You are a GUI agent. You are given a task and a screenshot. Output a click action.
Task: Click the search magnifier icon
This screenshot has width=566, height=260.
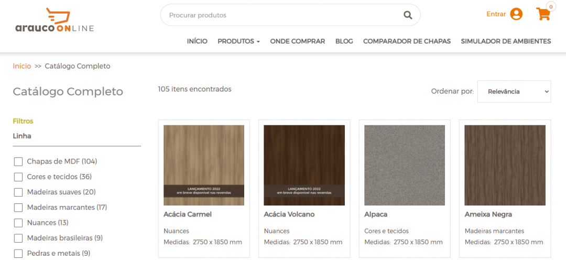pos(408,15)
